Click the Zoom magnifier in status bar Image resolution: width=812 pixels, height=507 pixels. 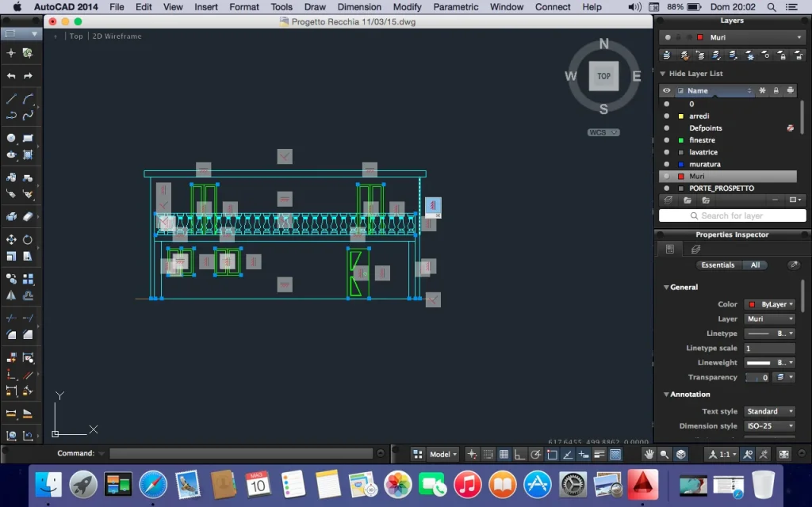pyautogui.click(x=665, y=454)
